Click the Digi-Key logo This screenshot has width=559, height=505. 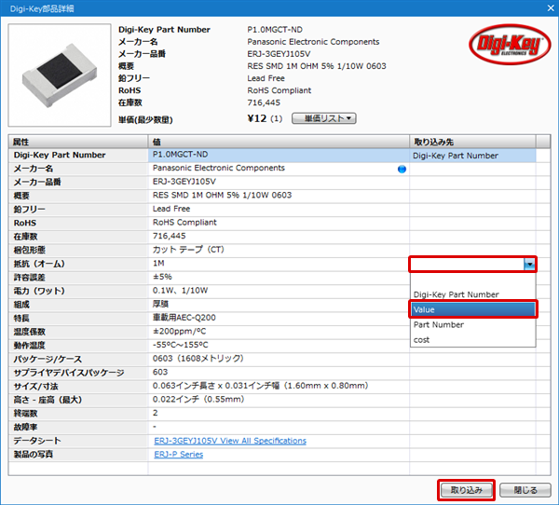point(510,45)
